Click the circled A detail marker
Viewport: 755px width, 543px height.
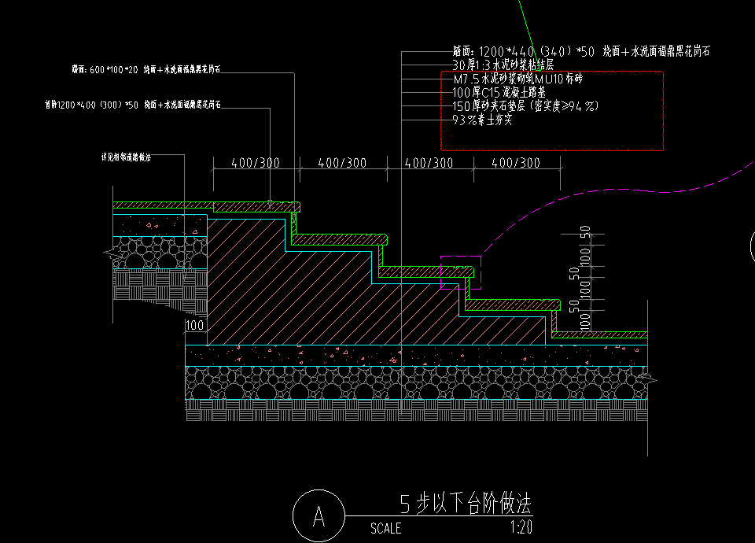(x=318, y=516)
